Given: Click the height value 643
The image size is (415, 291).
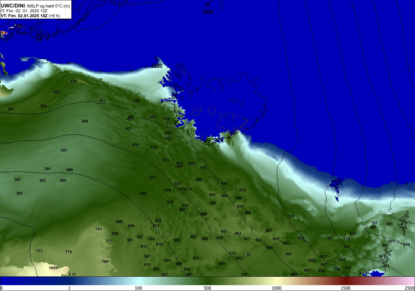Looking at the screenshot, I should coord(224,231).
